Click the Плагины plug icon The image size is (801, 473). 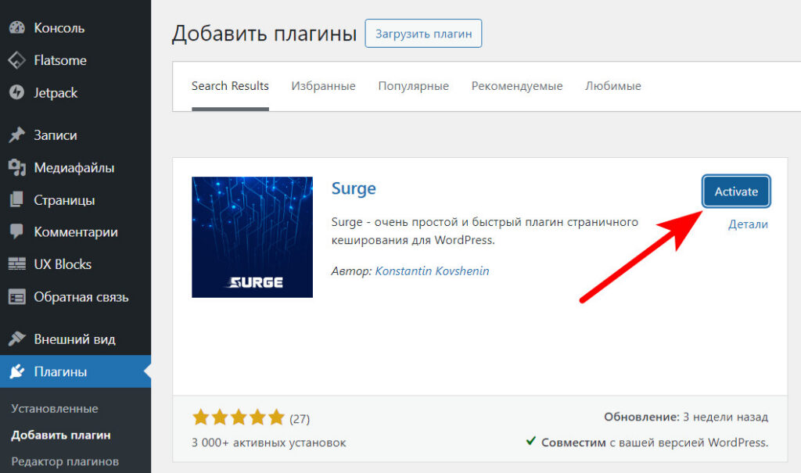[17, 371]
